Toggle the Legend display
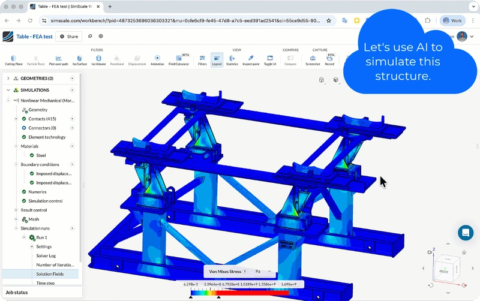Viewport: 480px width, 301px height. tap(217, 60)
